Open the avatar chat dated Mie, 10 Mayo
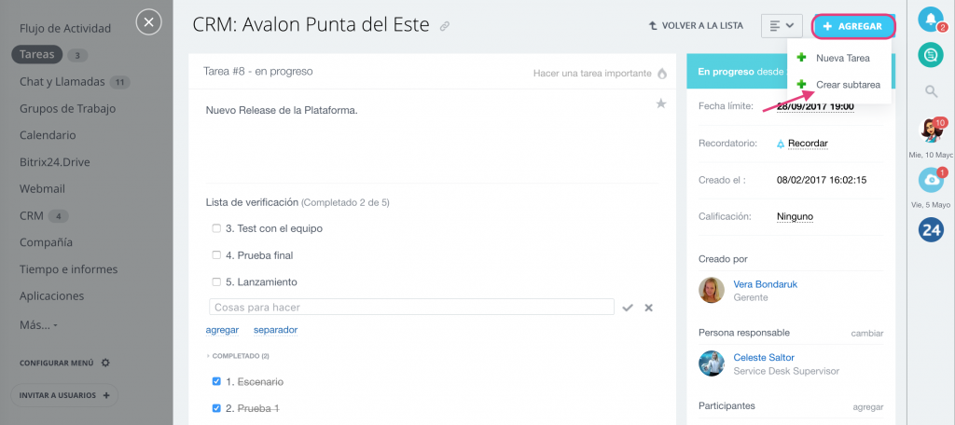955x425 pixels. click(931, 130)
